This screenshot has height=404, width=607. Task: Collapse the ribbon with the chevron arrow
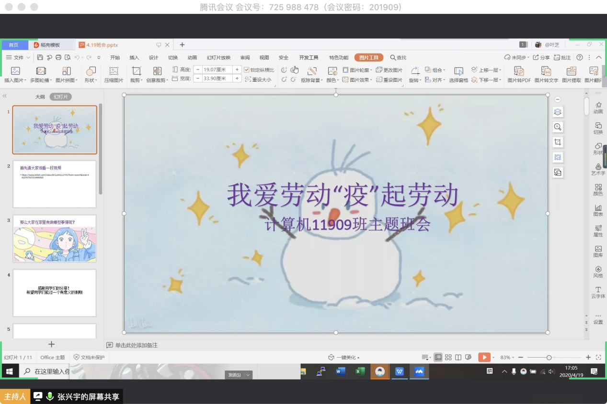coord(598,57)
